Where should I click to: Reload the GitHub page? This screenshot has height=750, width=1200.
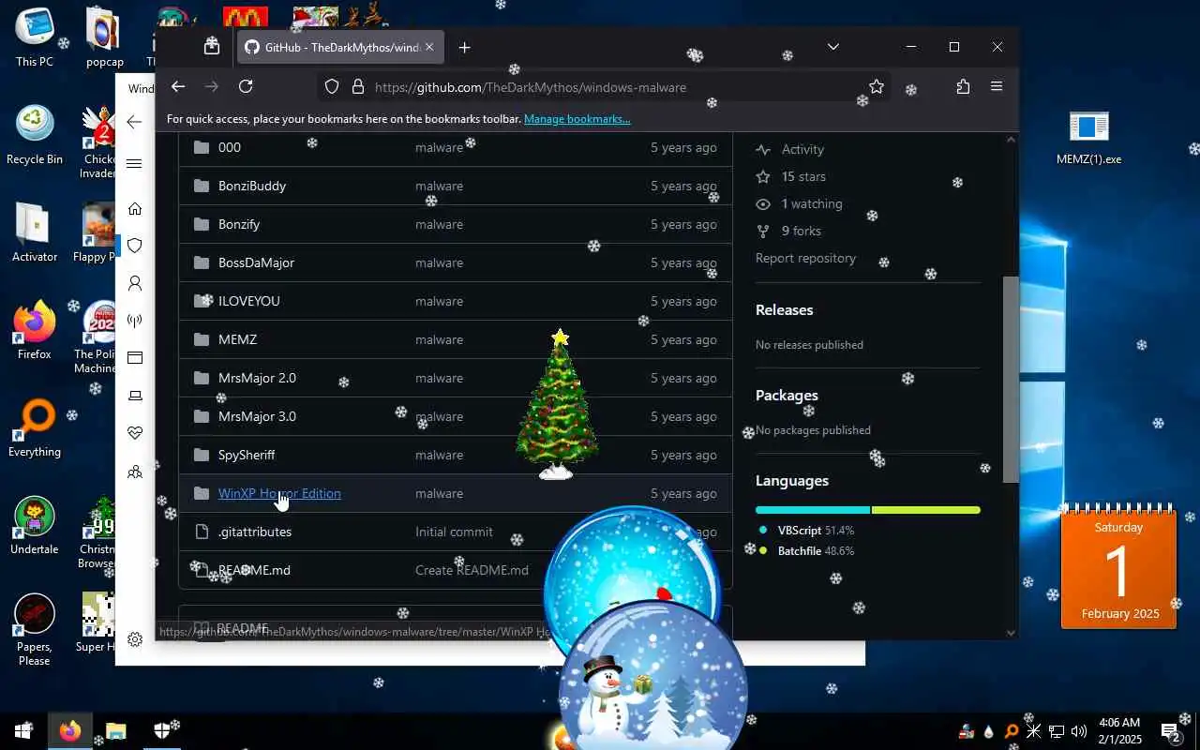click(x=246, y=86)
